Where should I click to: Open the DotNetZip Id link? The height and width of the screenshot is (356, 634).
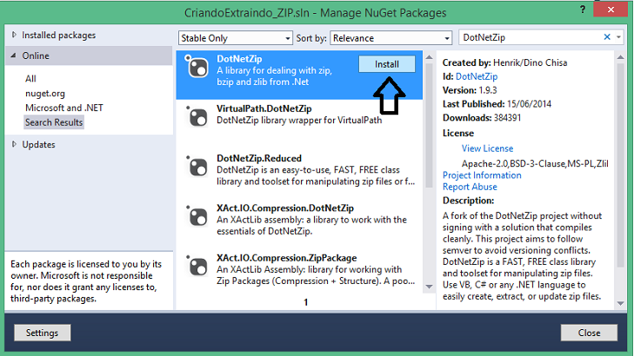tap(477, 76)
